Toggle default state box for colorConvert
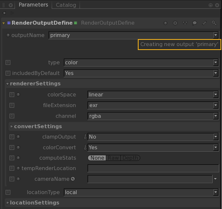This screenshot has height=209, width=222. [x=12, y=147]
